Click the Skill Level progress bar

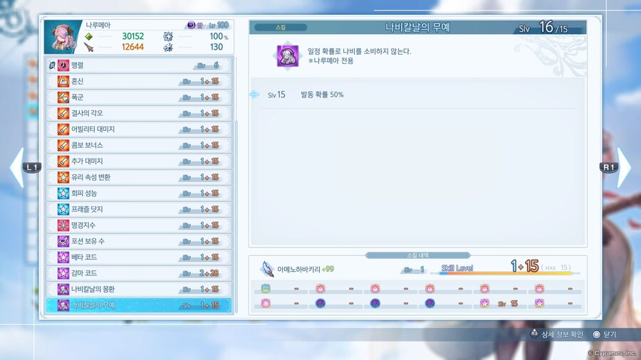click(x=506, y=273)
